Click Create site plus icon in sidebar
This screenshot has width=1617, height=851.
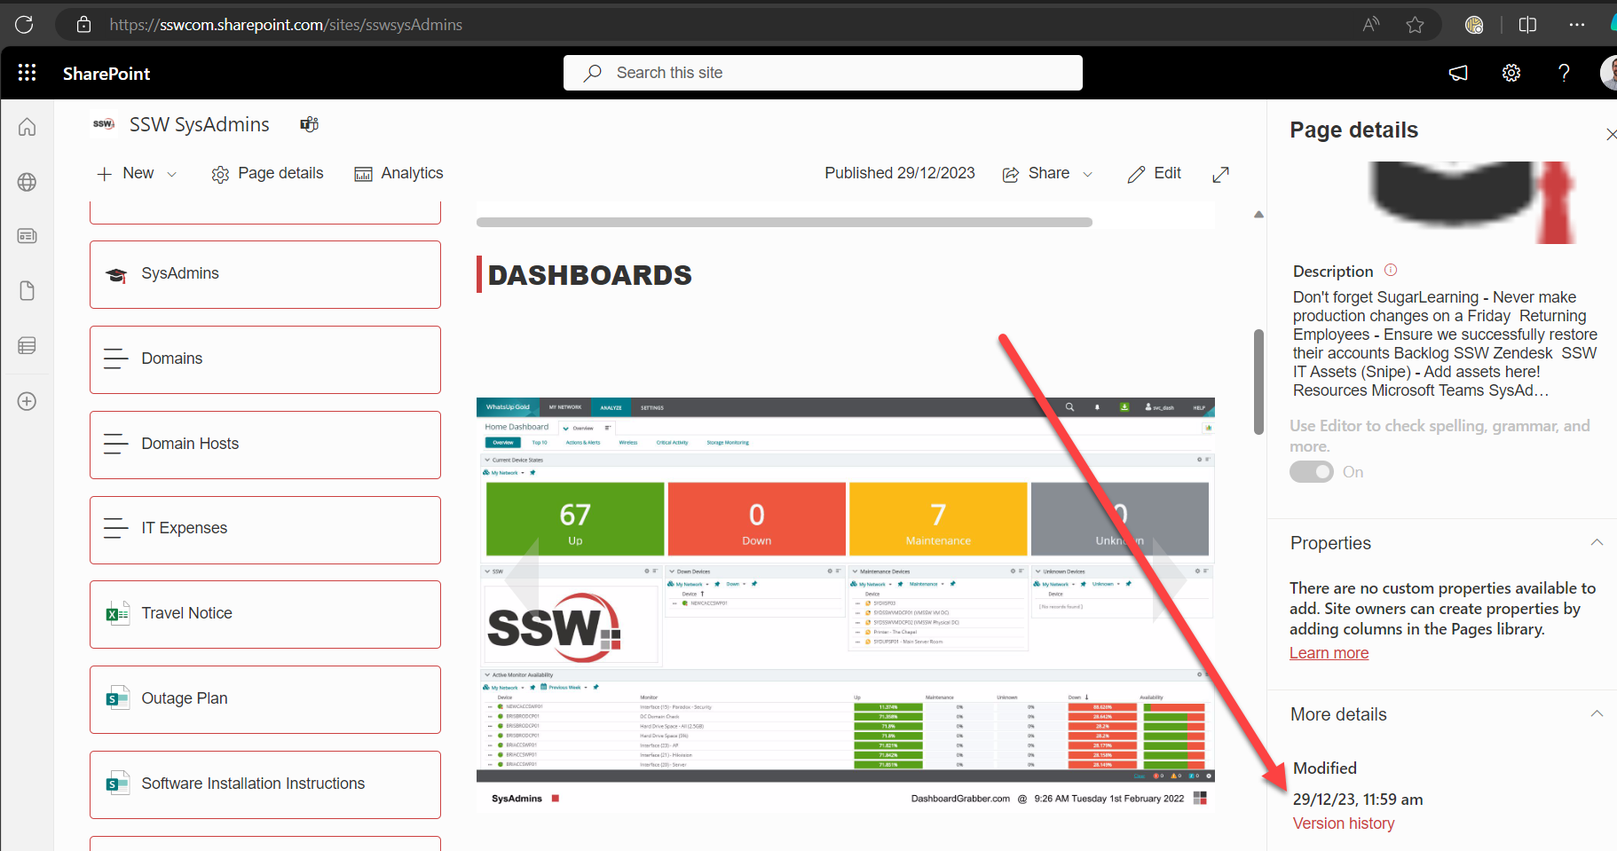(x=28, y=401)
